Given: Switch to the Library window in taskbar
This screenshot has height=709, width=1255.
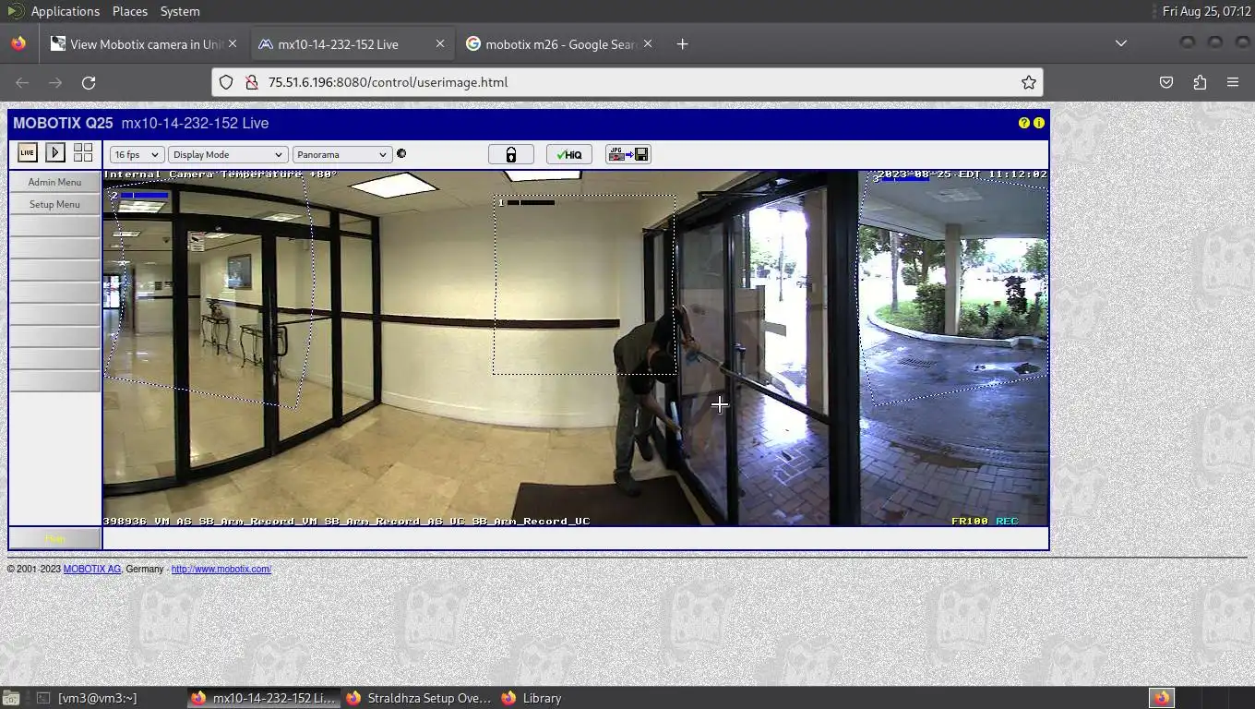Looking at the screenshot, I should (x=532, y=698).
